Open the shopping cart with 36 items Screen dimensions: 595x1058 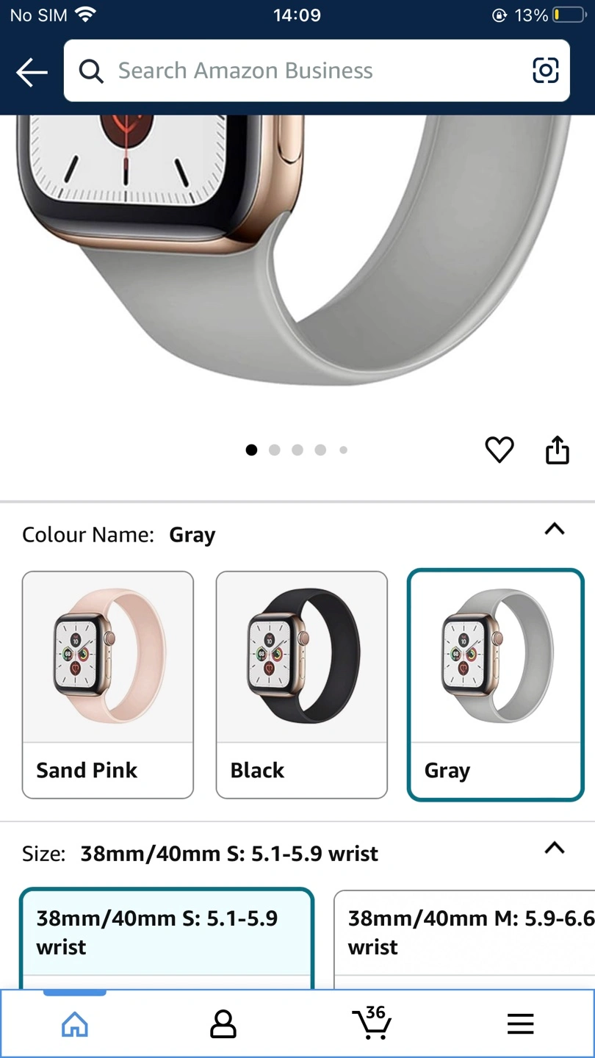pyautogui.click(x=372, y=1023)
